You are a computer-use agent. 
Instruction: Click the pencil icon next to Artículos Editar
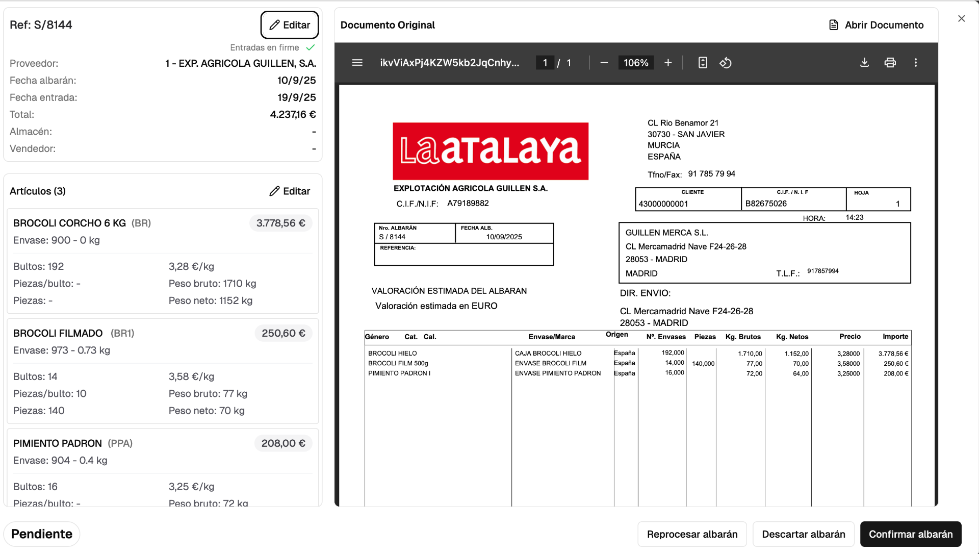[274, 191]
